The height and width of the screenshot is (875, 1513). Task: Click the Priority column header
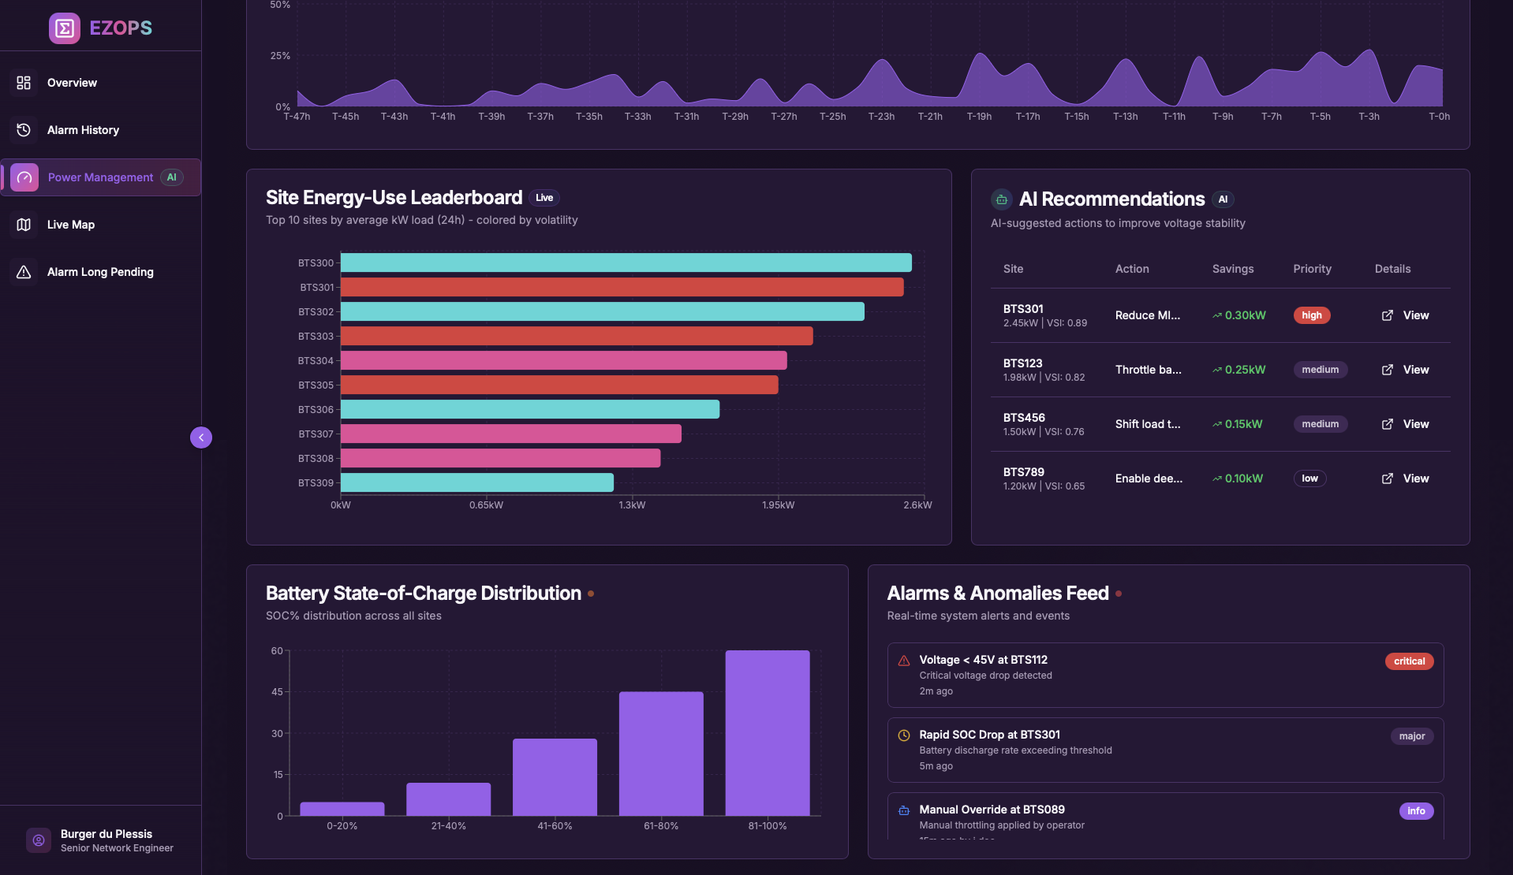click(1312, 269)
